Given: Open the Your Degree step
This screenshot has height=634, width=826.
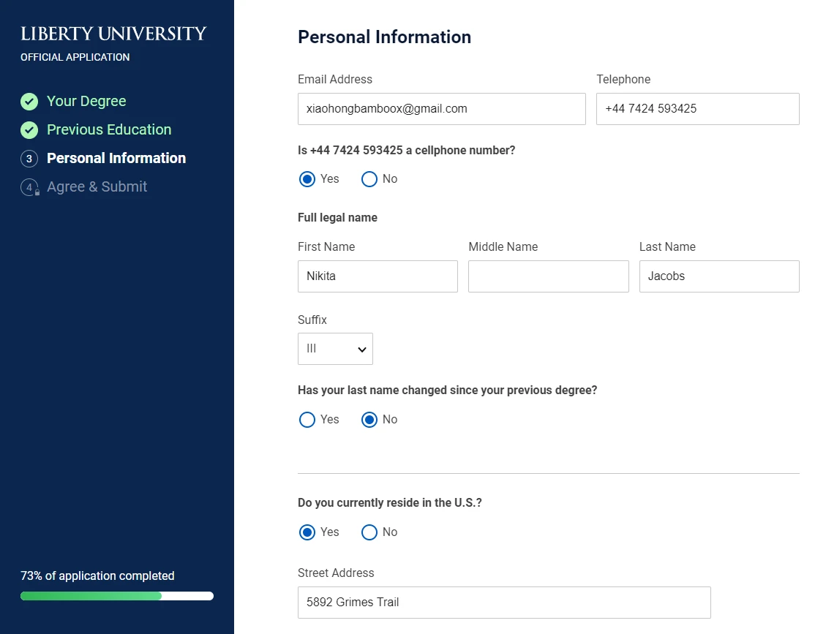Looking at the screenshot, I should pyautogui.click(x=86, y=102).
